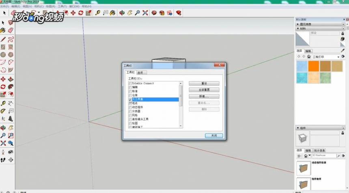349x193 pixels.
Task: Expand the 图元信息 panel
Action: (x=298, y=24)
